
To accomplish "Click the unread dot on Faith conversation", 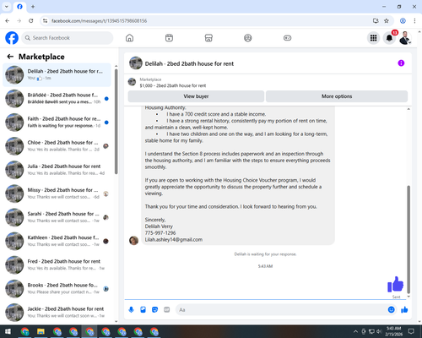I will (x=106, y=123).
